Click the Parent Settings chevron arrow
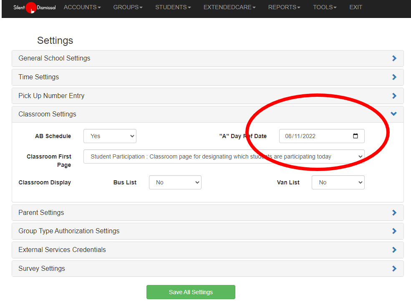This screenshot has height=305, width=411. coord(394,213)
